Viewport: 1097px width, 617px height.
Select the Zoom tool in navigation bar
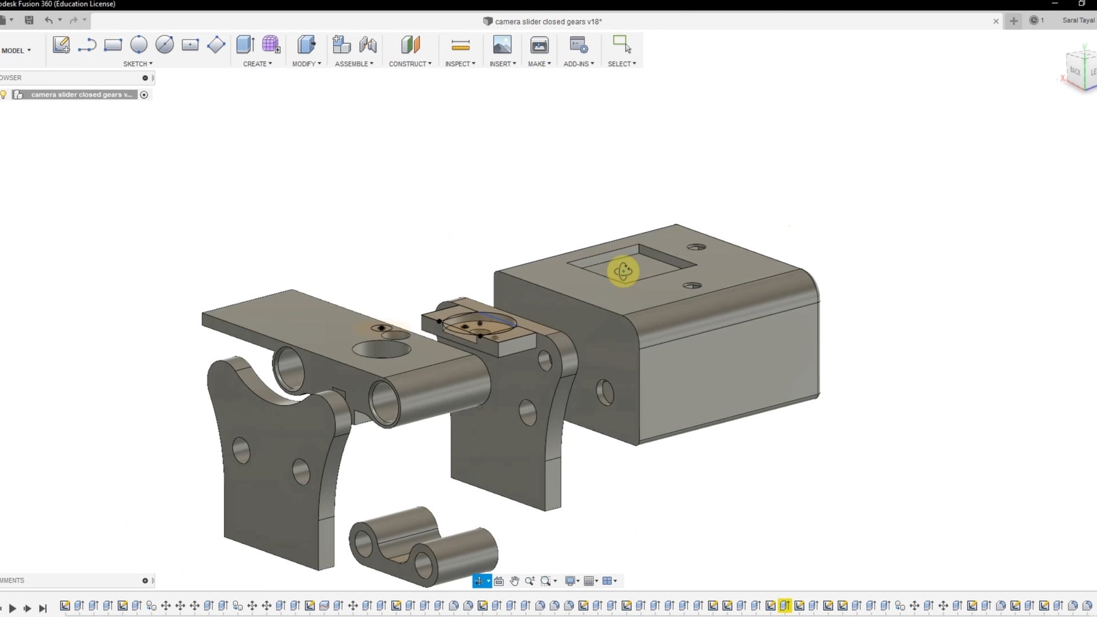[x=530, y=580]
